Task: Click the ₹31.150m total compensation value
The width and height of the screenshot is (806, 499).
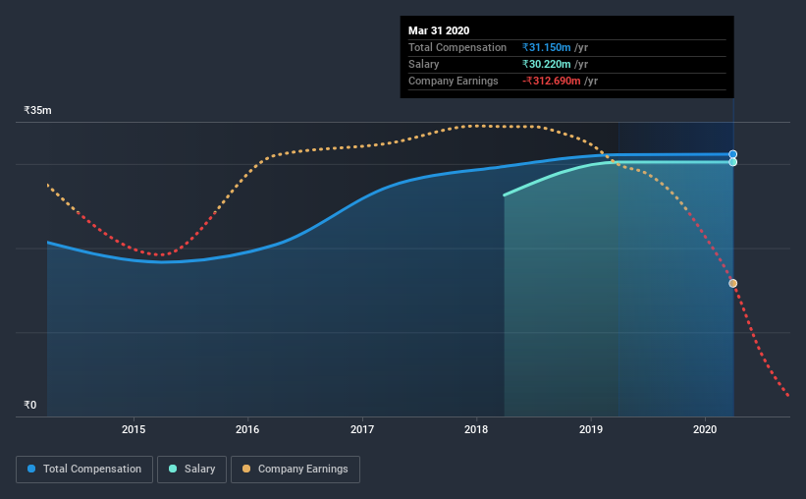Action: pos(547,47)
